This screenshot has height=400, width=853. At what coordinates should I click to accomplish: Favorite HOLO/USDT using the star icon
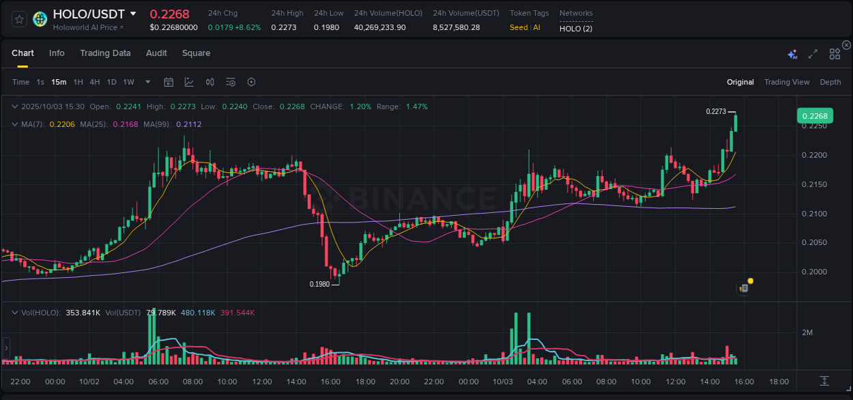pyautogui.click(x=18, y=18)
